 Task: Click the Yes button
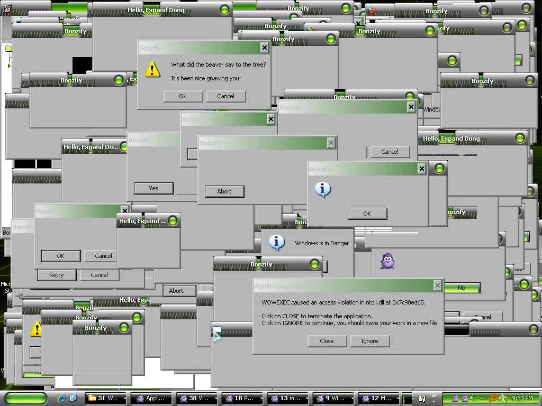click(153, 188)
